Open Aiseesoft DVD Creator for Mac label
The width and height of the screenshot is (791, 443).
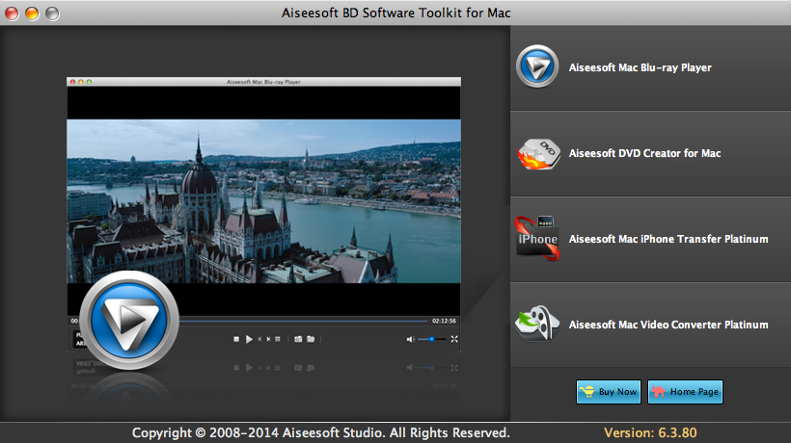click(x=644, y=153)
